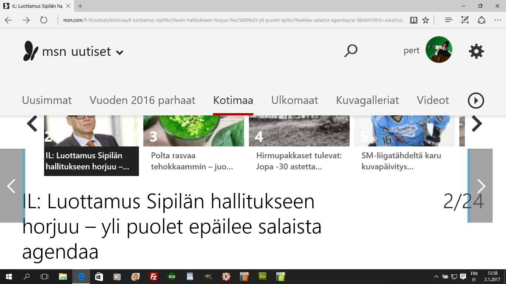Screen dimensions: 506x284
Task: Select the Uusimmat tab
Action: pos(47,100)
